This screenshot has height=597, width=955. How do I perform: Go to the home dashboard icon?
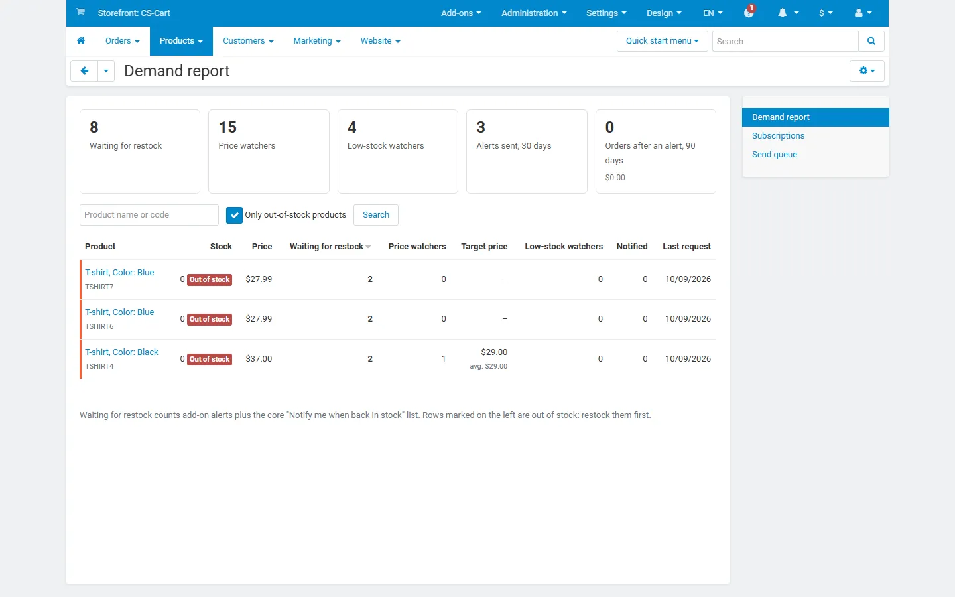pos(81,41)
